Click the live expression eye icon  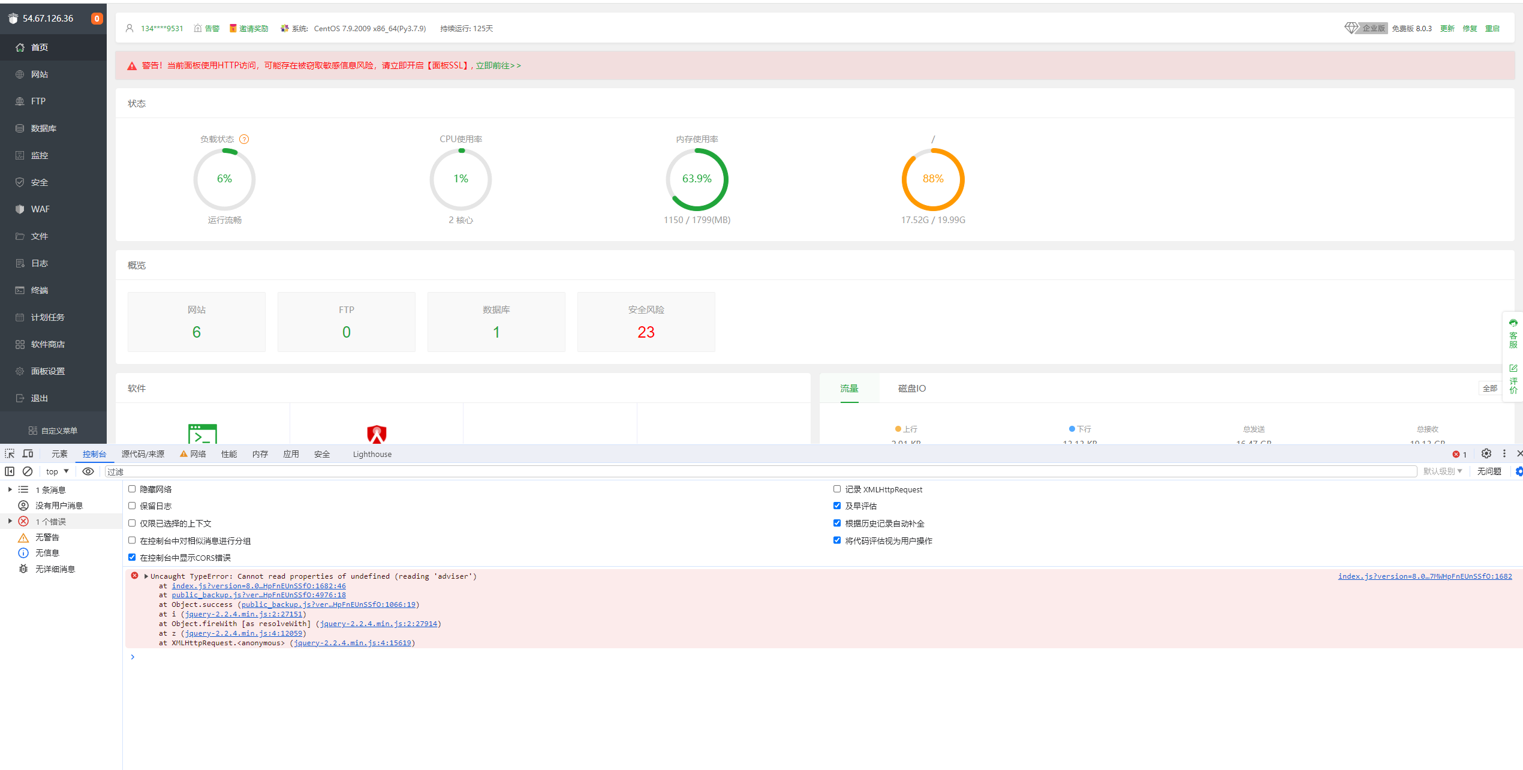[88, 471]
